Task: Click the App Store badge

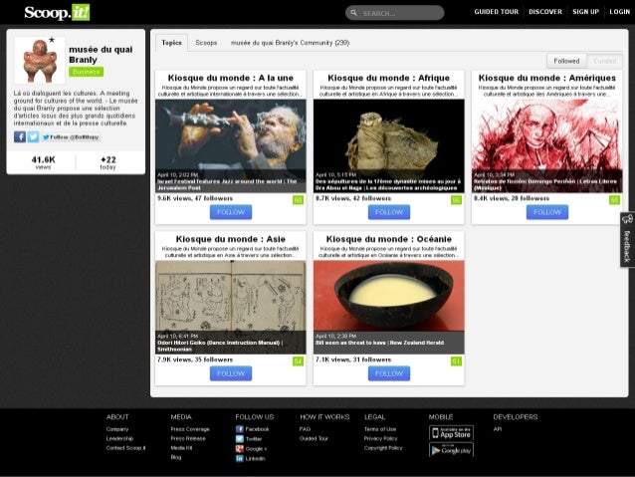Action: (451, 433)
